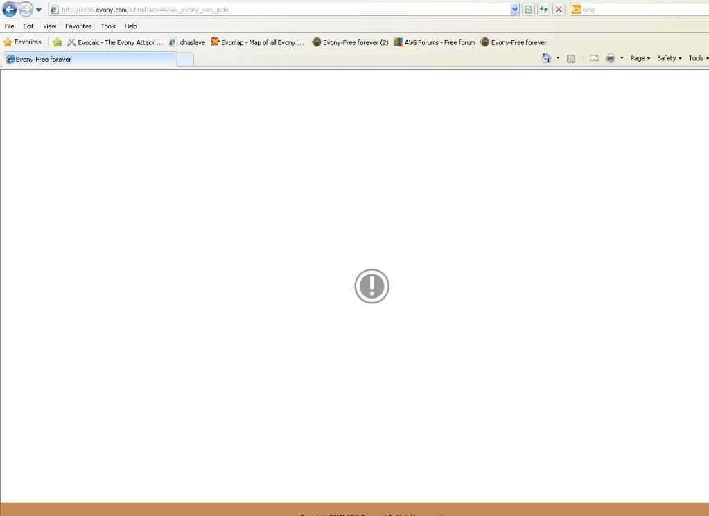Open the Evocalc Evony Attack bookmark
This screenshot has height=516, width=709.
[115, 42]
